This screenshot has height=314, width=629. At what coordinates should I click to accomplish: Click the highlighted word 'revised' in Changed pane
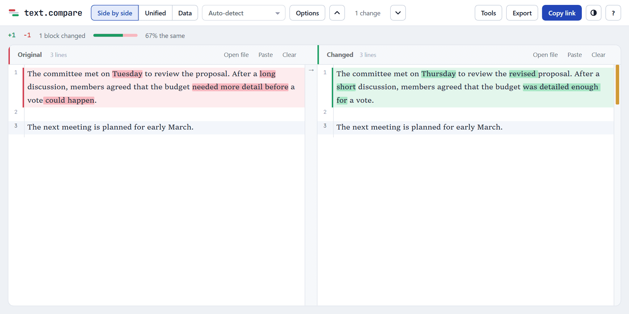(522, 74)
